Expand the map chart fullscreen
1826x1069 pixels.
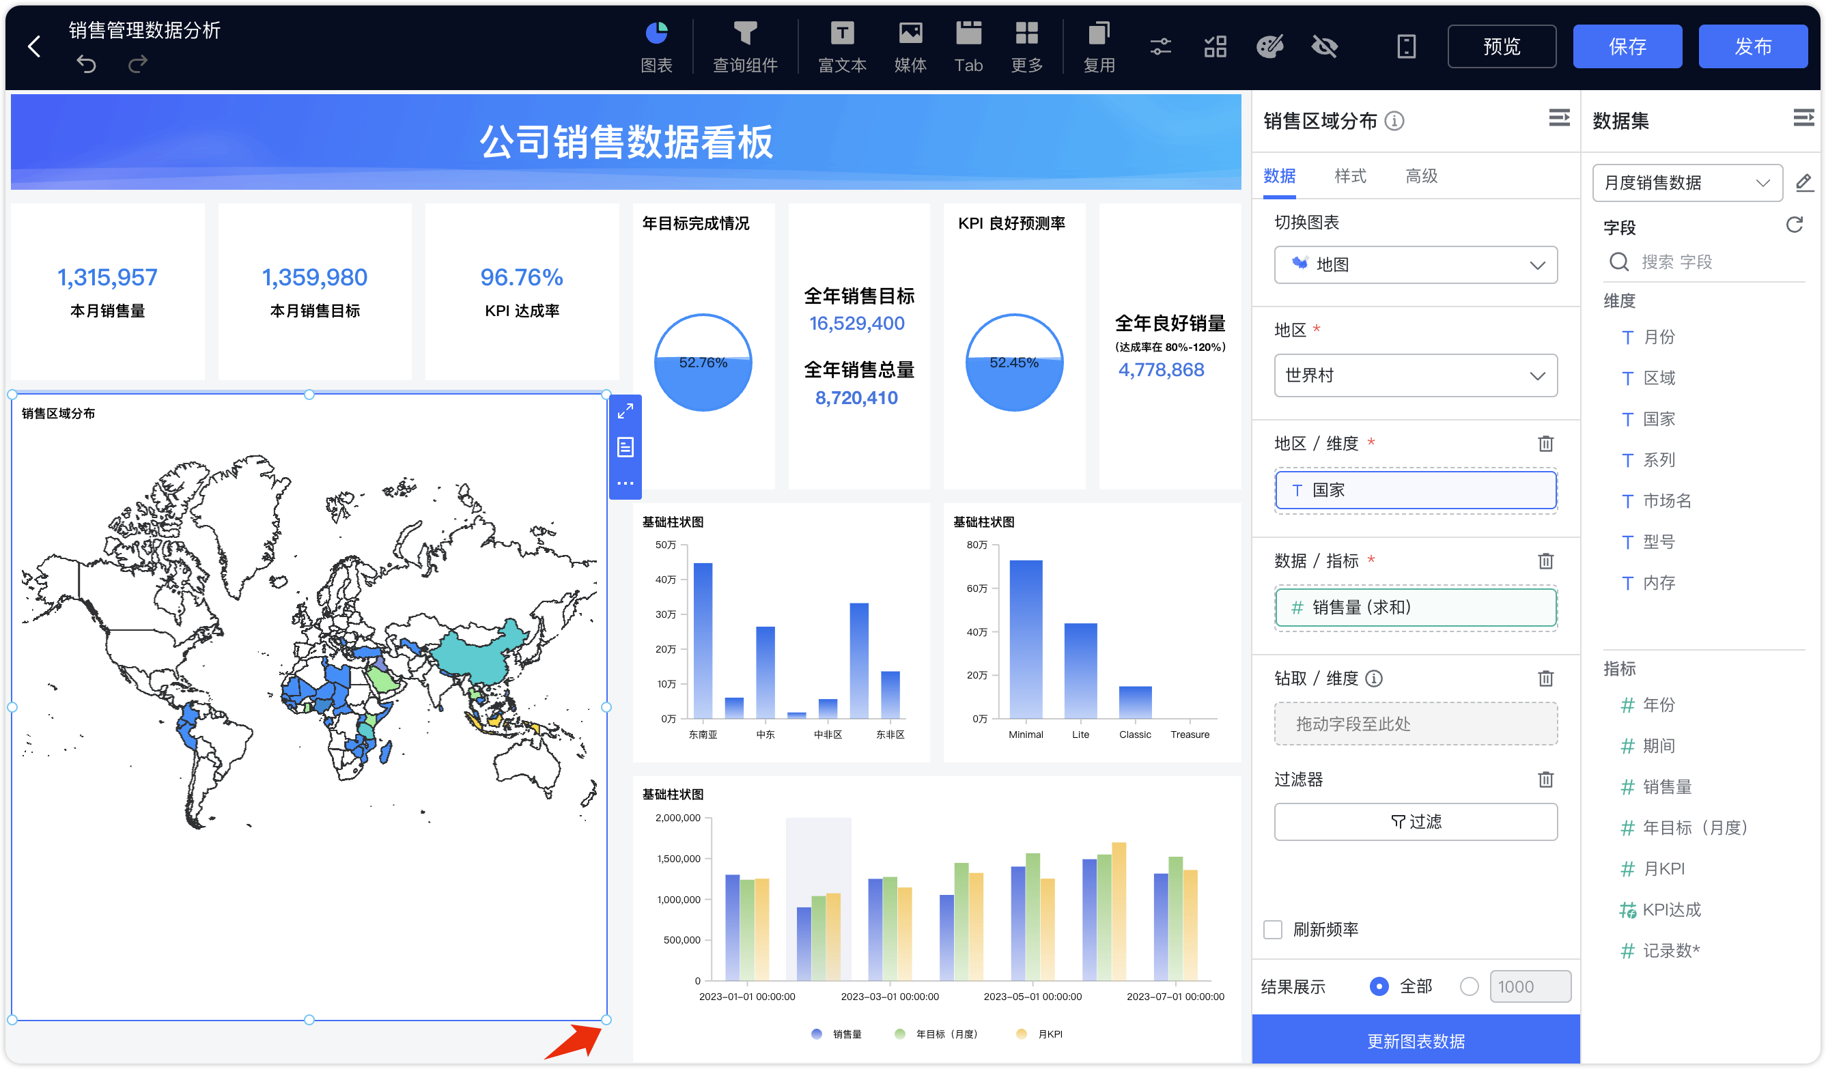tap(626, 412)
